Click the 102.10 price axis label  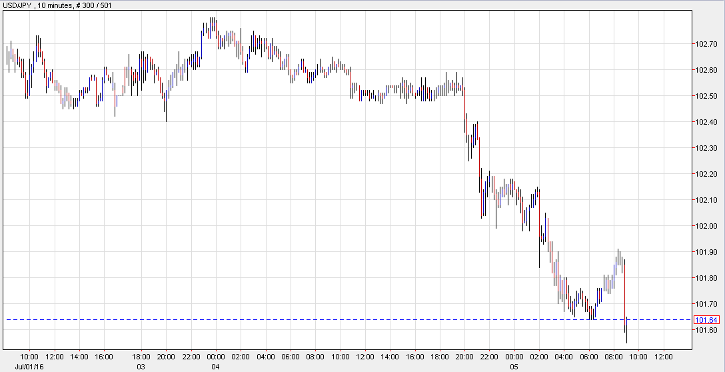coord(706,200)
